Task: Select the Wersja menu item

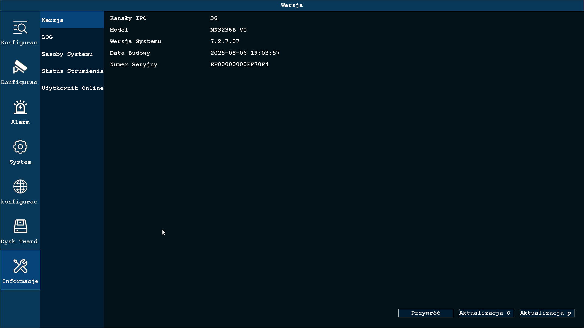Action: click(72, 20)
